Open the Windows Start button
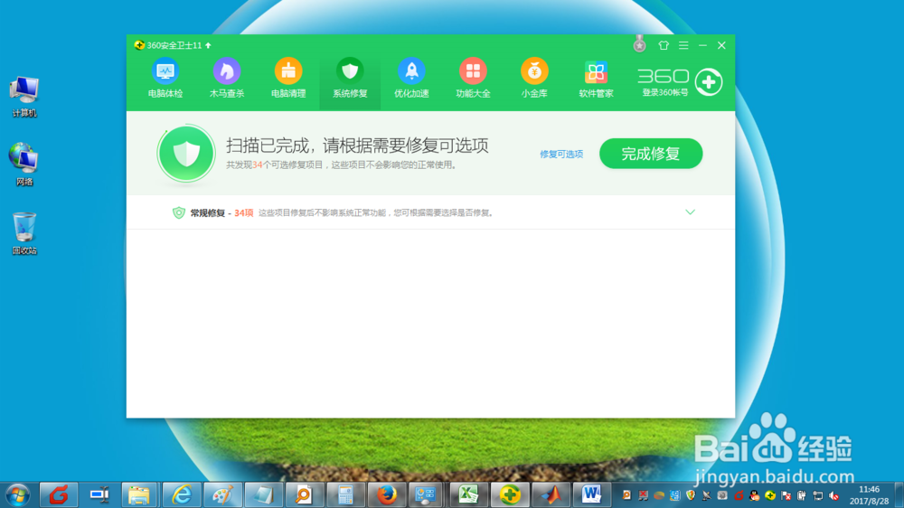 click(18, 494)
